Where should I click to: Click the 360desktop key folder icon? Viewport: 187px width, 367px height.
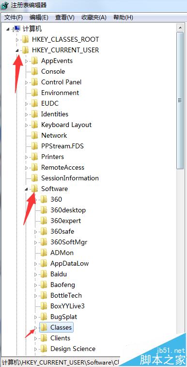[x=44, y=210]
